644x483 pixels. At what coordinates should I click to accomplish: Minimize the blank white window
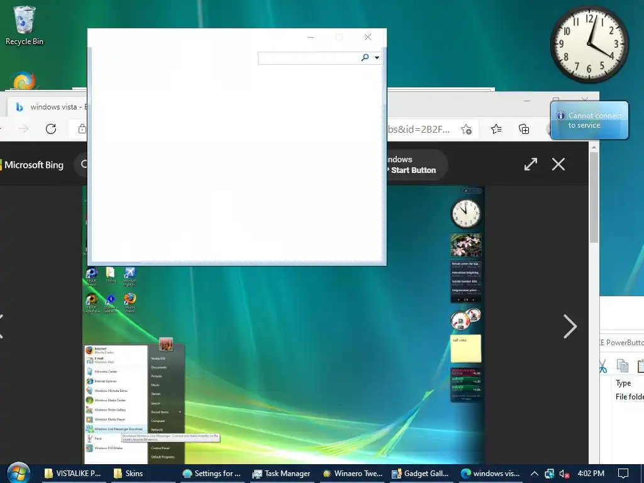click(x=311, y=37)
